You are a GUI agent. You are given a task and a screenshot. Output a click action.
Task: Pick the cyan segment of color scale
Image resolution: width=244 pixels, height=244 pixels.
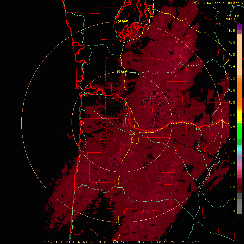point(239,149)
